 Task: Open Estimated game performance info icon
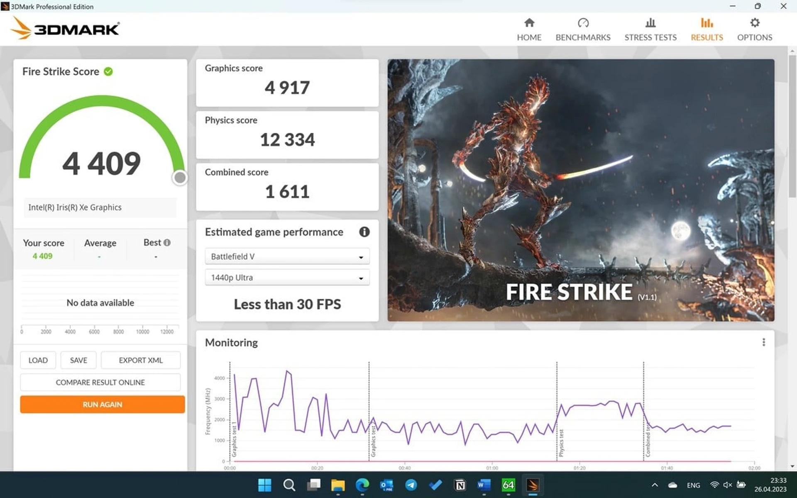pyautogui.click(x=364, y=232)
